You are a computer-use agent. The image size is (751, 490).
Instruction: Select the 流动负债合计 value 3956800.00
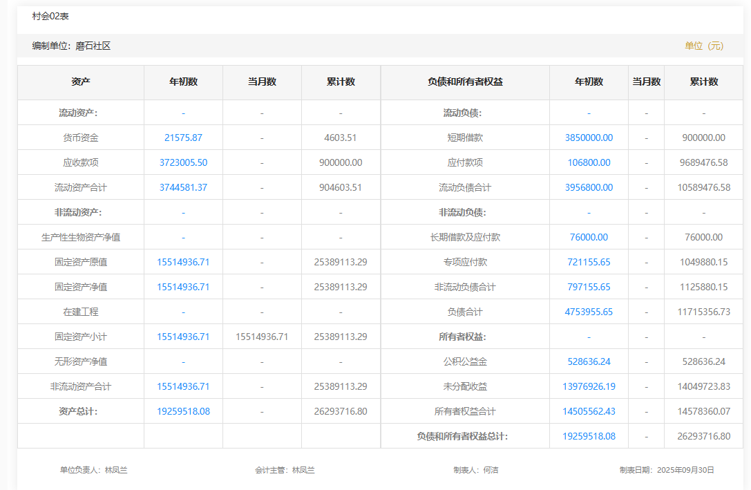tap(589, 187)
